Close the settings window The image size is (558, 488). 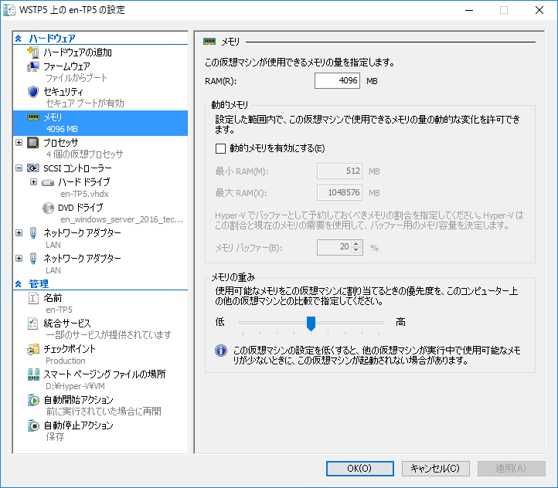[539, 10]
